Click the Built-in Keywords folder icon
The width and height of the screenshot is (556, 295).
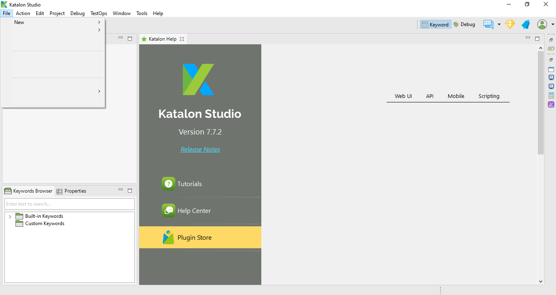coord(19,216)
